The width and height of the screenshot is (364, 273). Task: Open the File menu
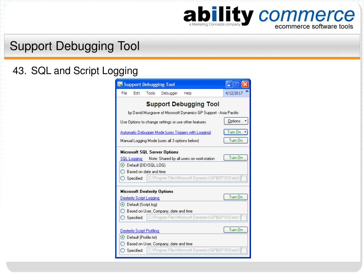pyautogui.click(x=124, y=93)
